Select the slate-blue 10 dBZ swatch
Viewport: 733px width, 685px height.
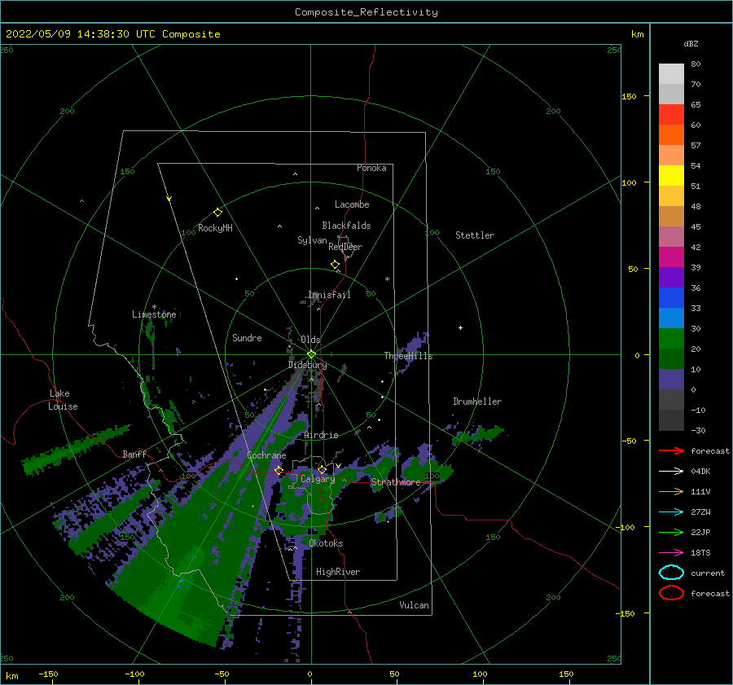(671, 380)
